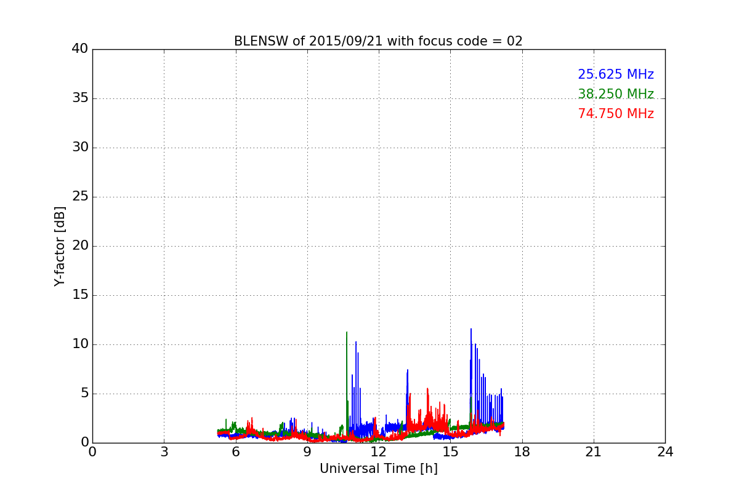Click the y-axis tick label '40'
Viewport: 739px width, 492px height.
(x=80, y=49)
